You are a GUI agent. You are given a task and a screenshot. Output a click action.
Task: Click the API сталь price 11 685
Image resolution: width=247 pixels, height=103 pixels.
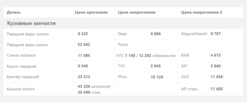[217, 89]
